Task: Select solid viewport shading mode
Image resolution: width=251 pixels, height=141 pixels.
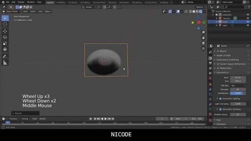Action: (x=194, y=11)
